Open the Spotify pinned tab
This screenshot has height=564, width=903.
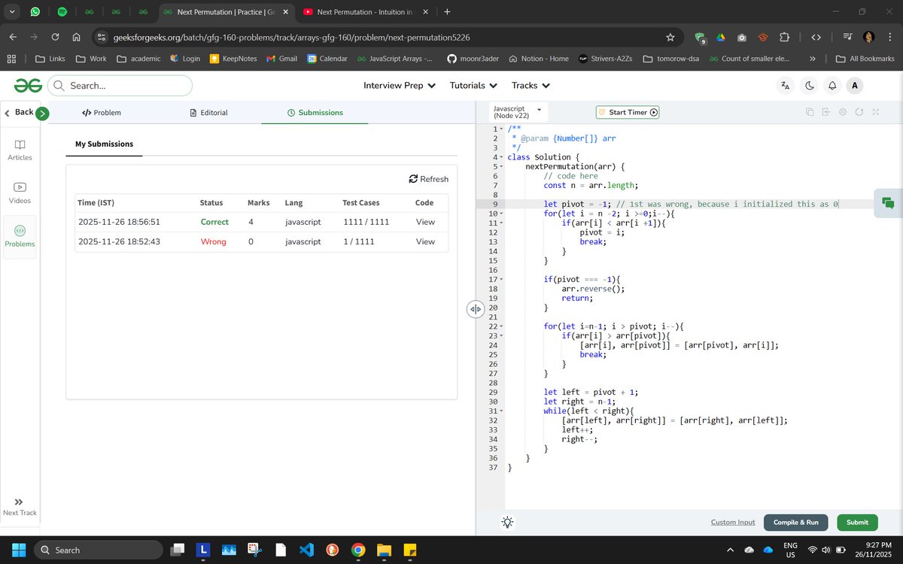tap(62, 12)
